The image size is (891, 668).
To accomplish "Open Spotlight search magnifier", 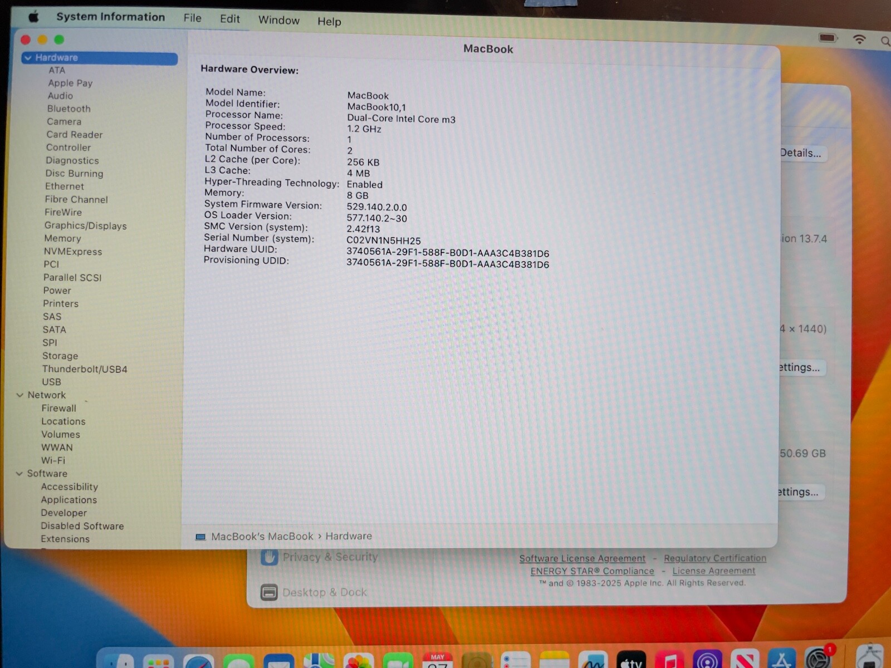I will point(885,41).
